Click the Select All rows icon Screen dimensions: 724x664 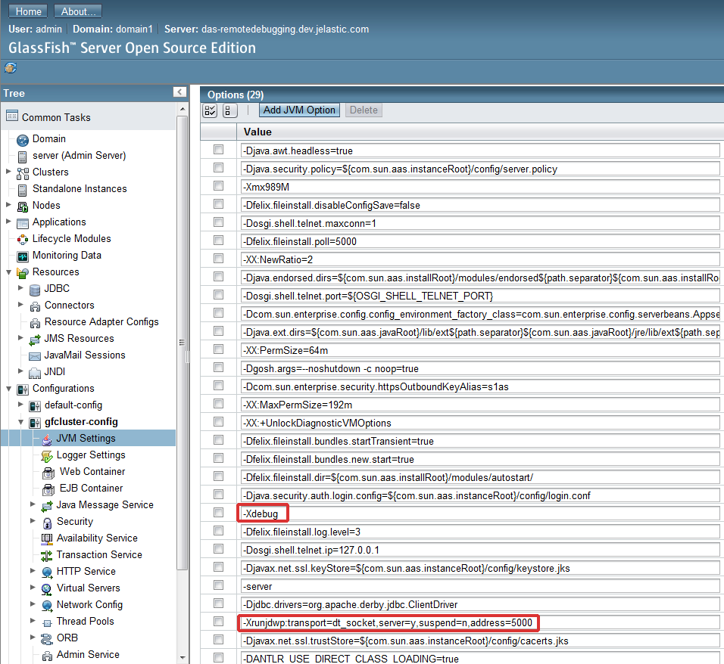point(210,110)
